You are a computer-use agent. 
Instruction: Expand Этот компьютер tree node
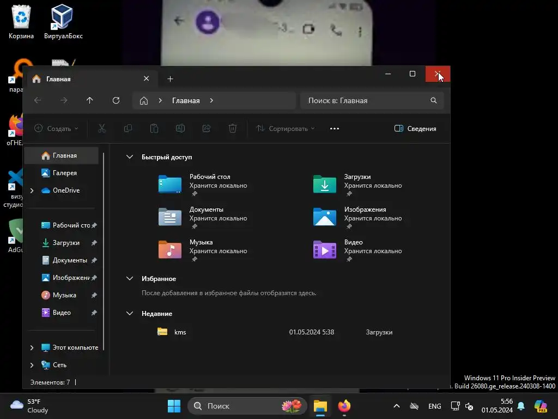tap(32, 348)
